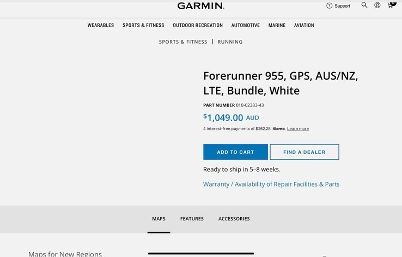Open the Marine menu
The width and height of the screenshot is (402, 257).
277,25
